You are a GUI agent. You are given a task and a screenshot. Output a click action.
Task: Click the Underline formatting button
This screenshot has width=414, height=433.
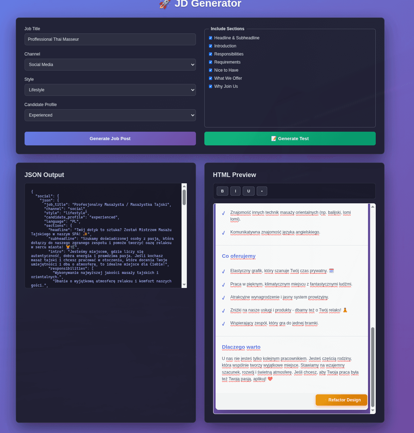point(249,191)
